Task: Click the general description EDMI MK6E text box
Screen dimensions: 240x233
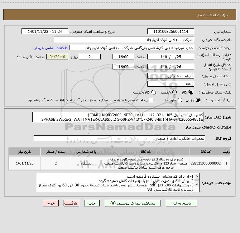Action: (118, 117)
